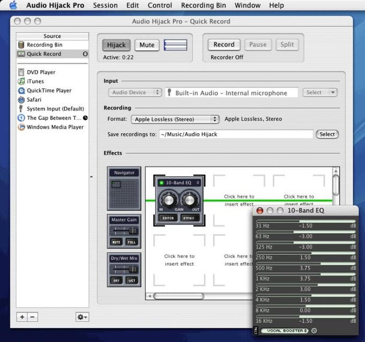Click the Windows Media Player icon

(21, 127)
